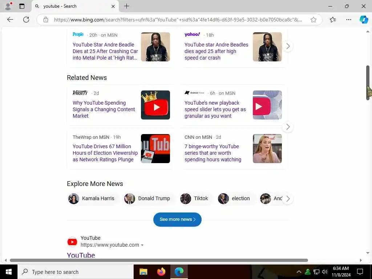This screenshot has height=279, width=372.
Task: Click scroll-down arrow on vertical scrollbar
Action: [368, 253]
